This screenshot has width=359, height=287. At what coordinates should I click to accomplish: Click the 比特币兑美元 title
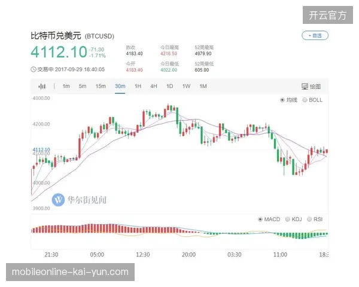(56, 36)
